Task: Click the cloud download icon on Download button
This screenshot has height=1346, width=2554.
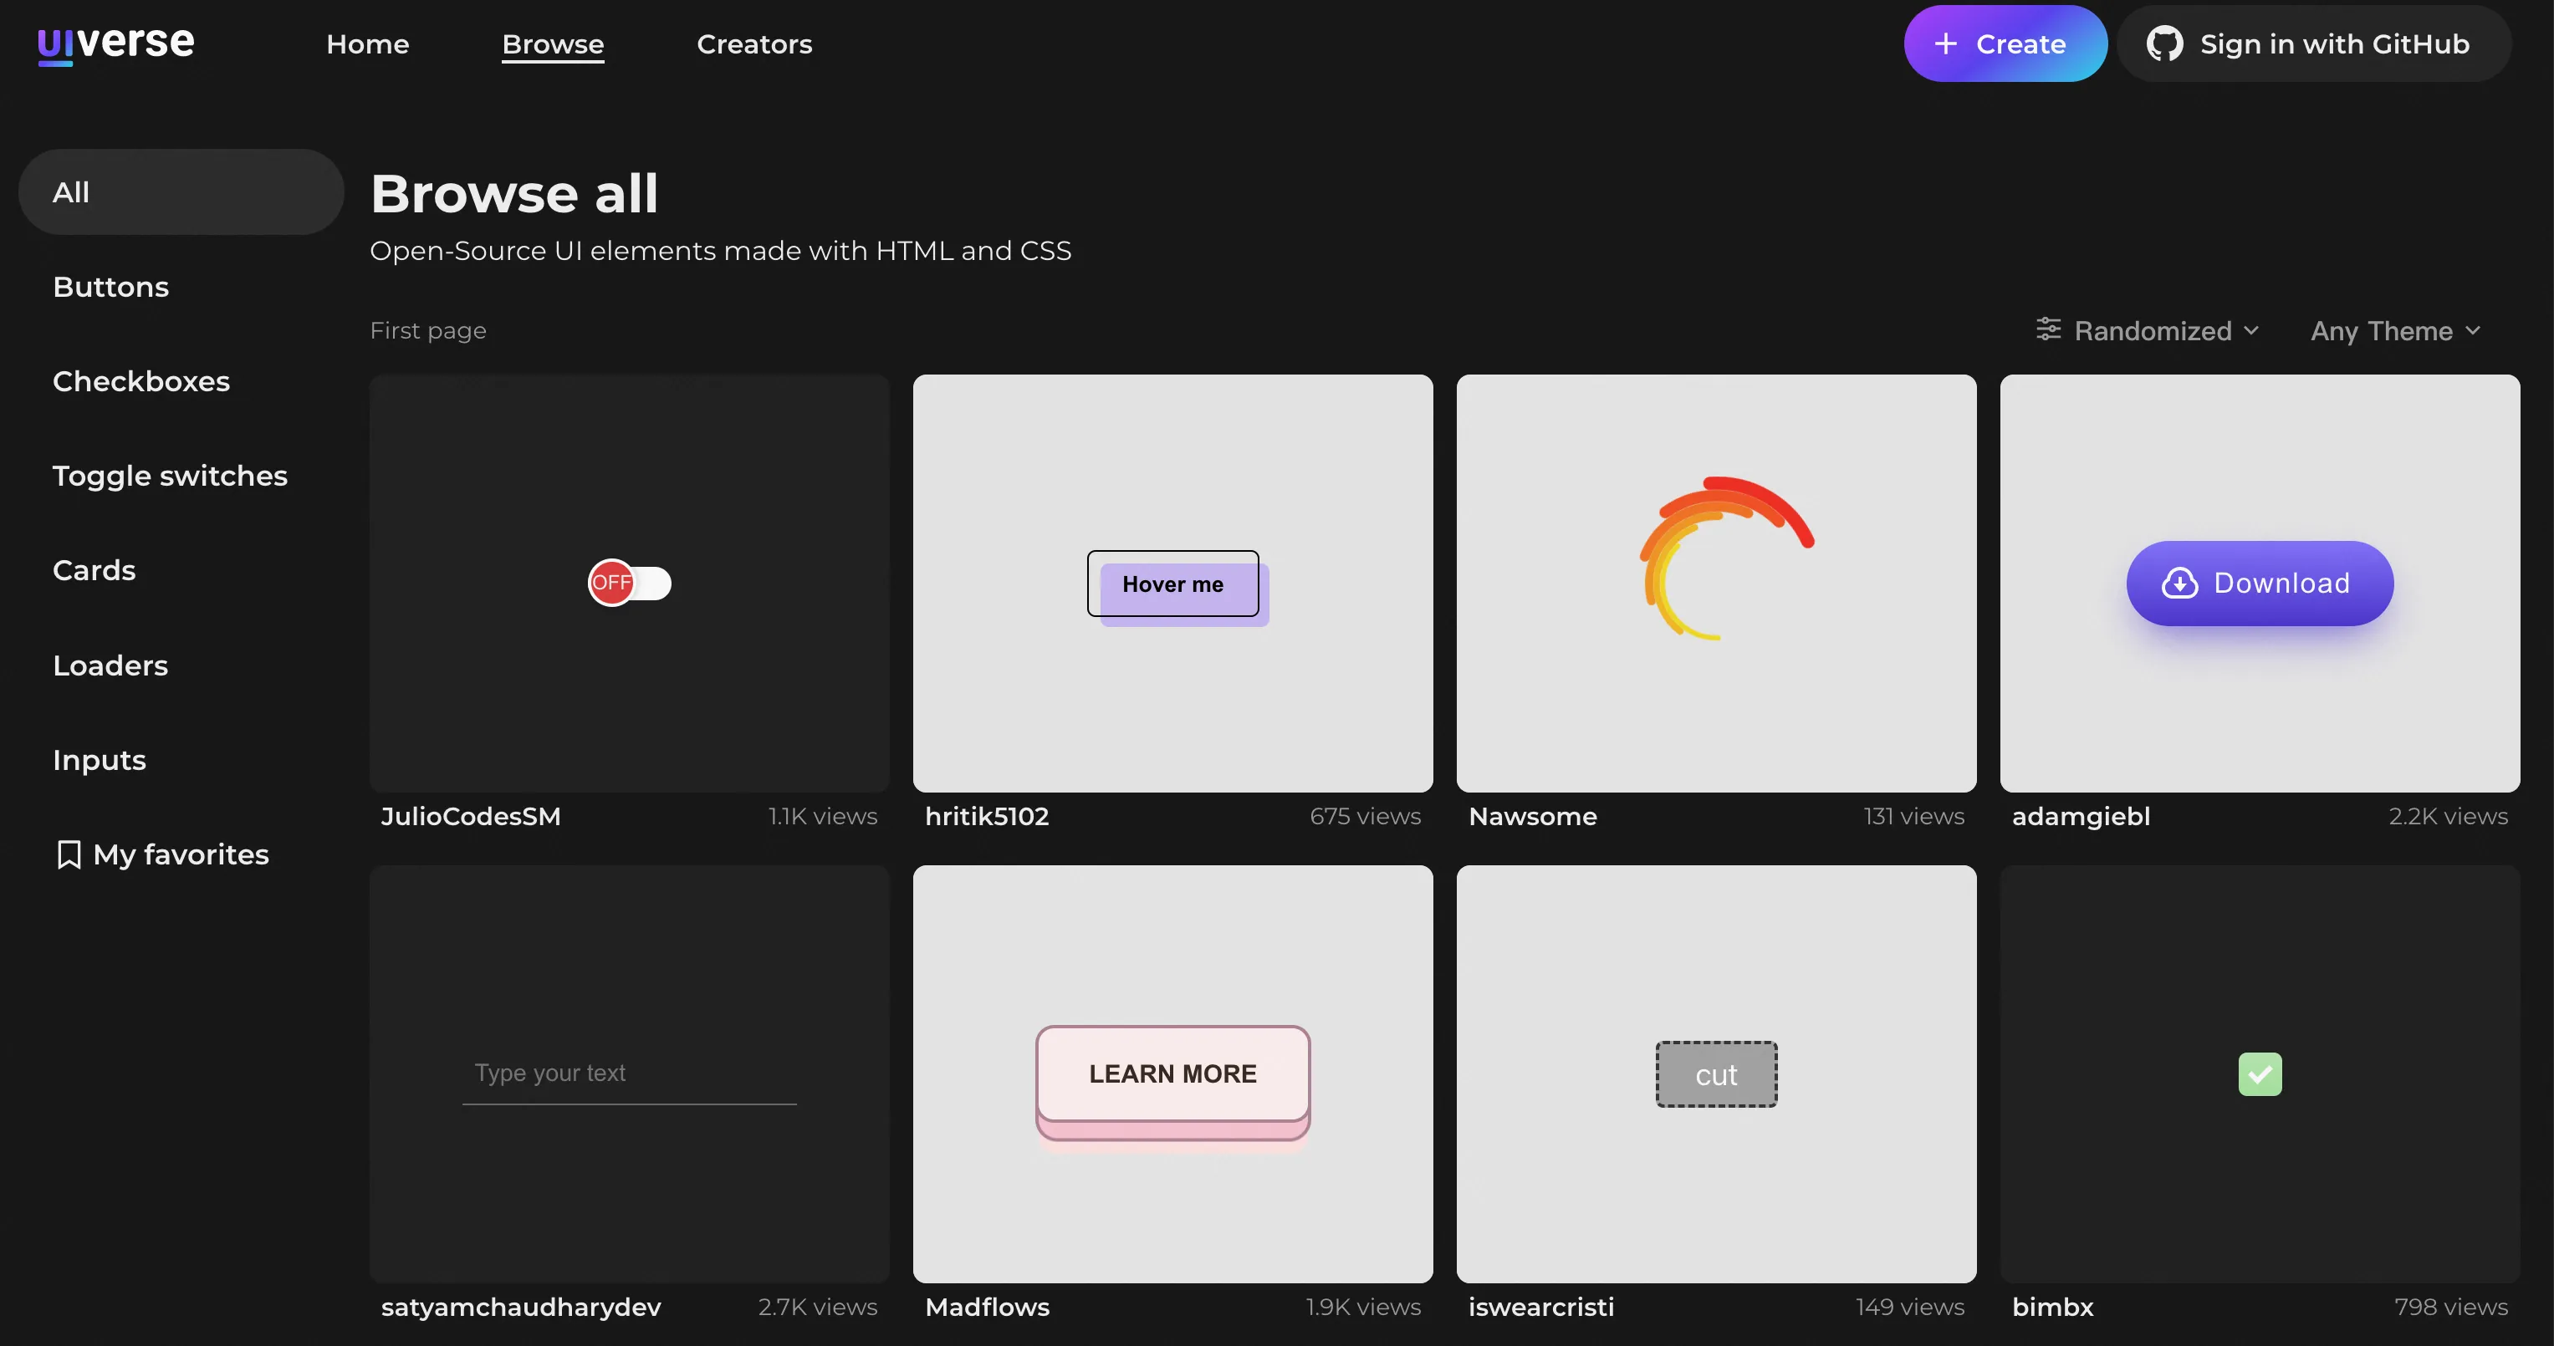Action: [2179, 584]
